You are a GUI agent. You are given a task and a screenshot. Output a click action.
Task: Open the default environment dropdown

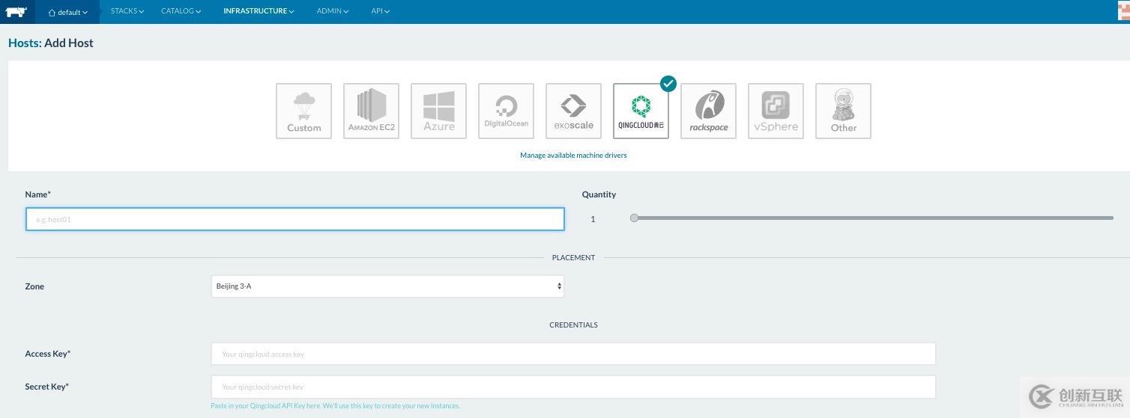(67, 12)
